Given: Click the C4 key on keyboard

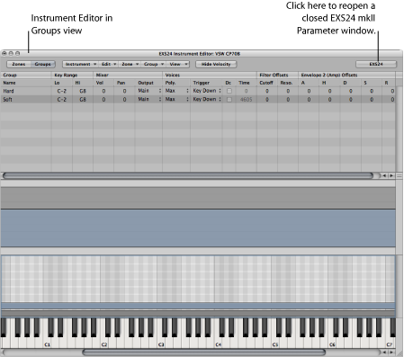Looking at the screenshot, I should [x=219, y=344].
